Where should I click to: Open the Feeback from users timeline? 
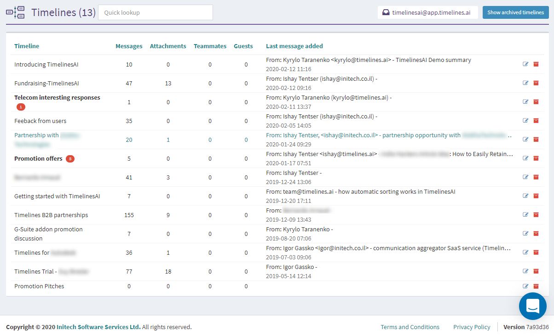40,121
